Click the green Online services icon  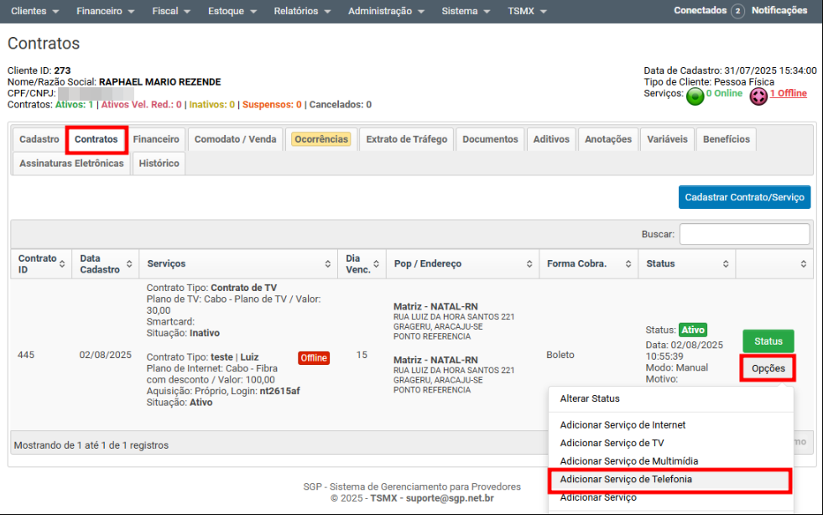click(x=695, y=96)
